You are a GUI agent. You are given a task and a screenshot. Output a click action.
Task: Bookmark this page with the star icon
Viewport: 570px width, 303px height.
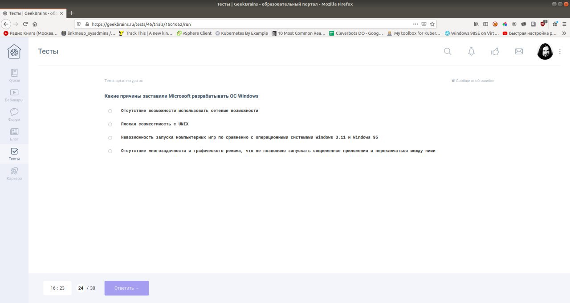click(x=432, y=24)
